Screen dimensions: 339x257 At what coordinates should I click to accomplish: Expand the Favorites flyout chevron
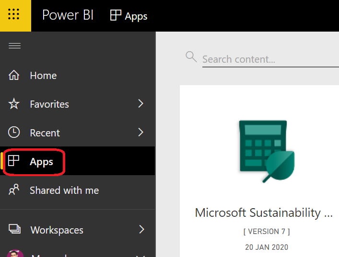pyautogui.click(x=140, y=104)
